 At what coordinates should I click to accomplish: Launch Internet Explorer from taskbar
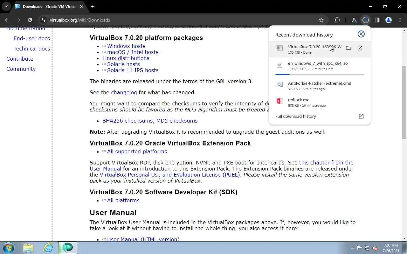[48, 248]
